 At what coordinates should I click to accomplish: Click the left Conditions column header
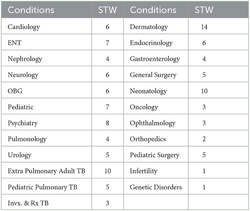pos(46,10)
